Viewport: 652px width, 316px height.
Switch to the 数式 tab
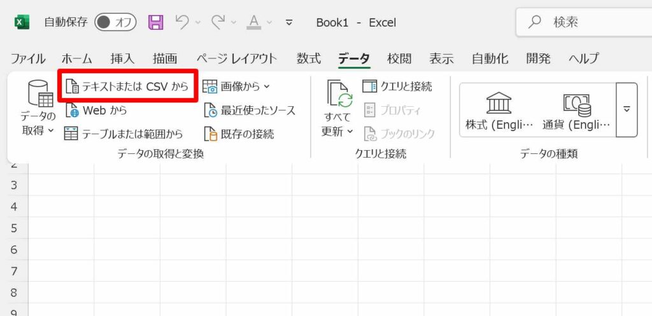308,58
